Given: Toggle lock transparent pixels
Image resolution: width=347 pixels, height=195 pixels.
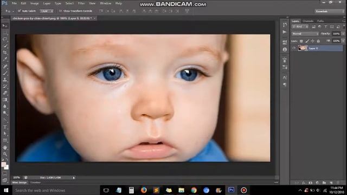Looking at the screenshot, I should tap(301, 41).
